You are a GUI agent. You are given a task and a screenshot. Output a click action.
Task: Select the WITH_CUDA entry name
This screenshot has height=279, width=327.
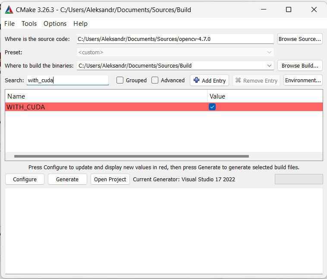coord(26,107)
